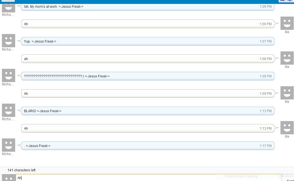Screen dimensions: 294x181
Task: Click the 'Micha…' name under the 'Yup.' avatar
Action: (8, 49)
